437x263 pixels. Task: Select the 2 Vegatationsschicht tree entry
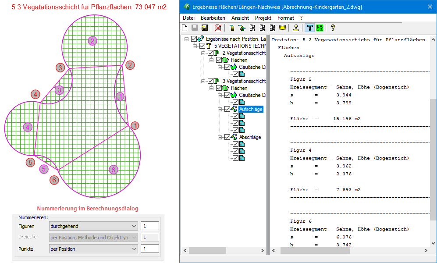(x=244, y=53)
